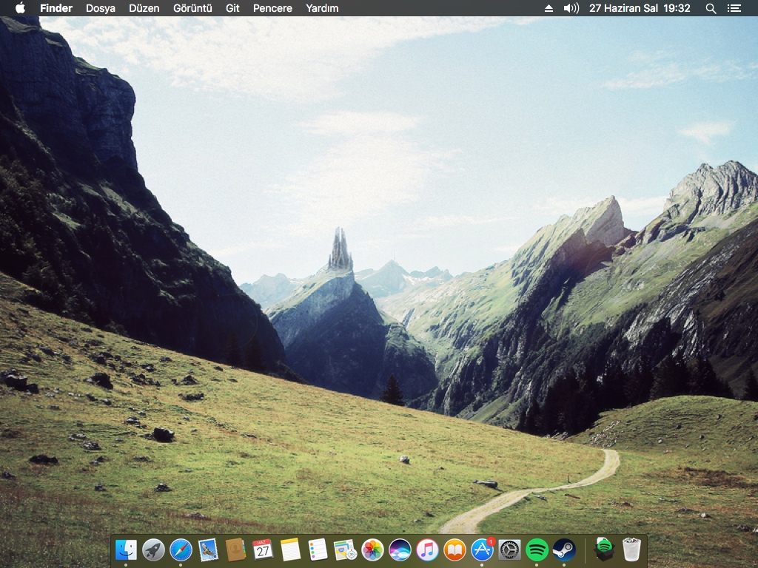Open the volume control in menu bar
Viewport: 758px width, 568px height.
571,8
